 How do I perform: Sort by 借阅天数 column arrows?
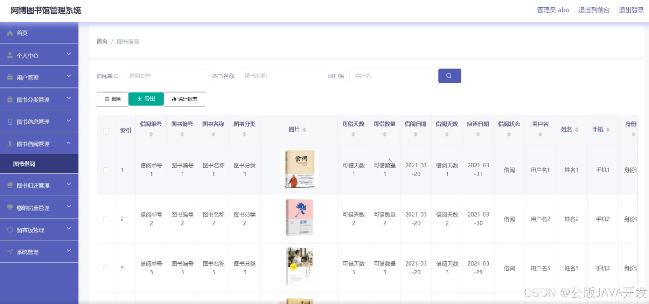[447, 134]
